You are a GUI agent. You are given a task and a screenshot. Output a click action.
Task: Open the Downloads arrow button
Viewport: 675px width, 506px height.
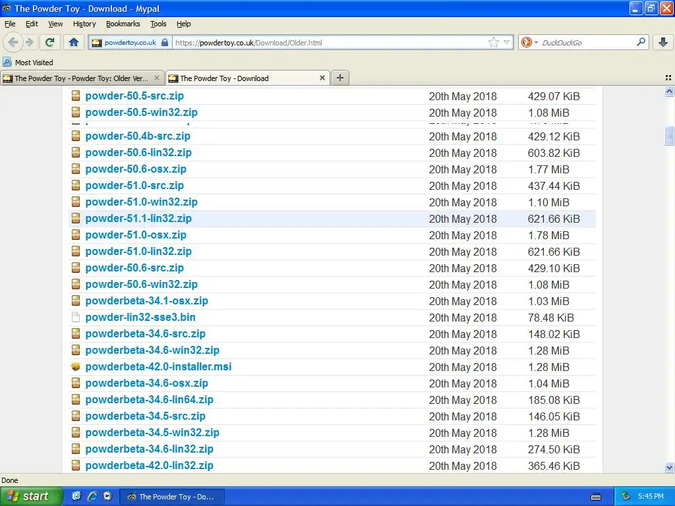(663, 42)
